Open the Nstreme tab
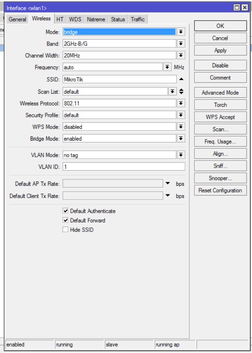This screenshot has width=252, height=353. pyautogui.click(x=96, y=20)
